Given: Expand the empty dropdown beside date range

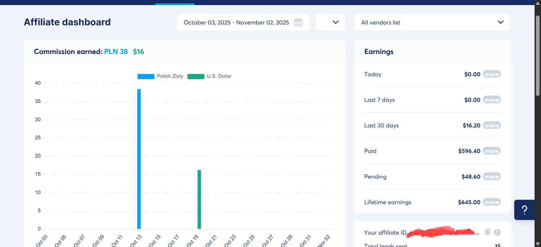Looking at the screenshot, I should tap(330, 22).
